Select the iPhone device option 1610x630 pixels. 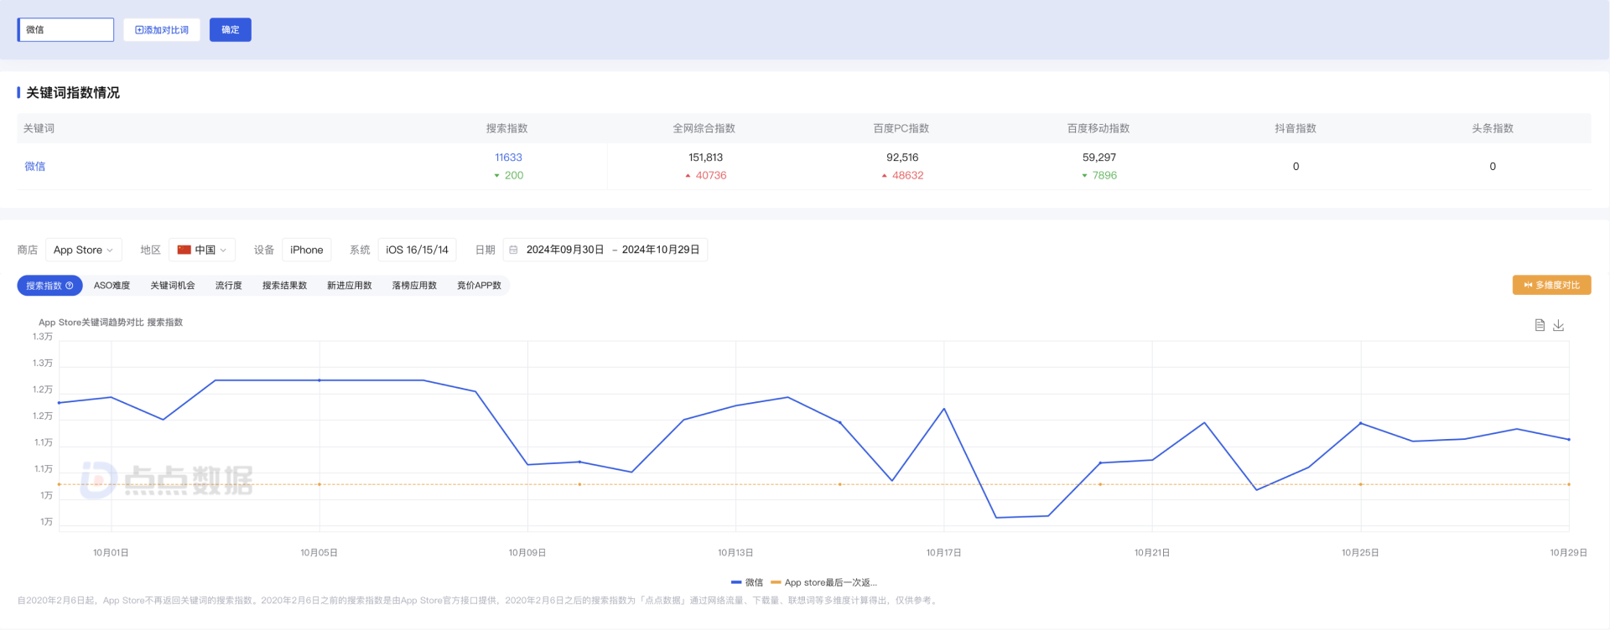click(307, 250)
